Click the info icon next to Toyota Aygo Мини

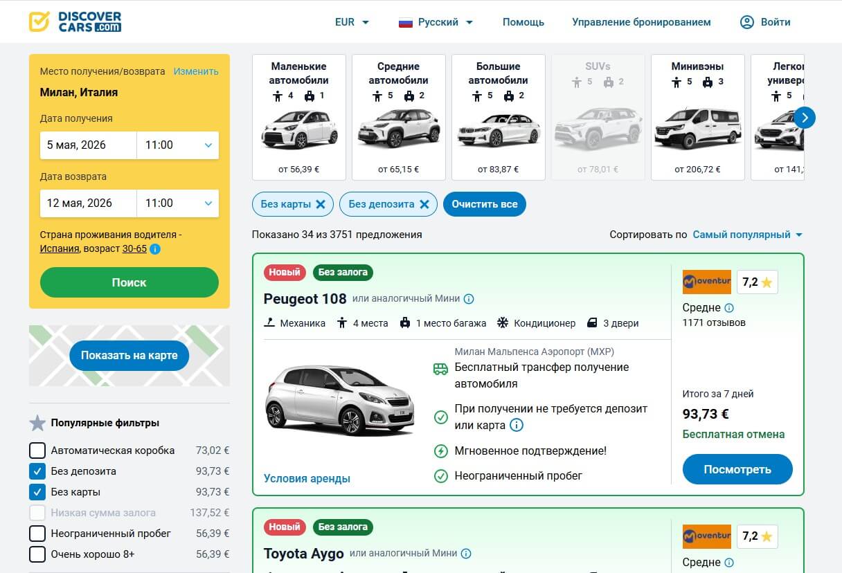pyautogui.click(x=466, y=554)
